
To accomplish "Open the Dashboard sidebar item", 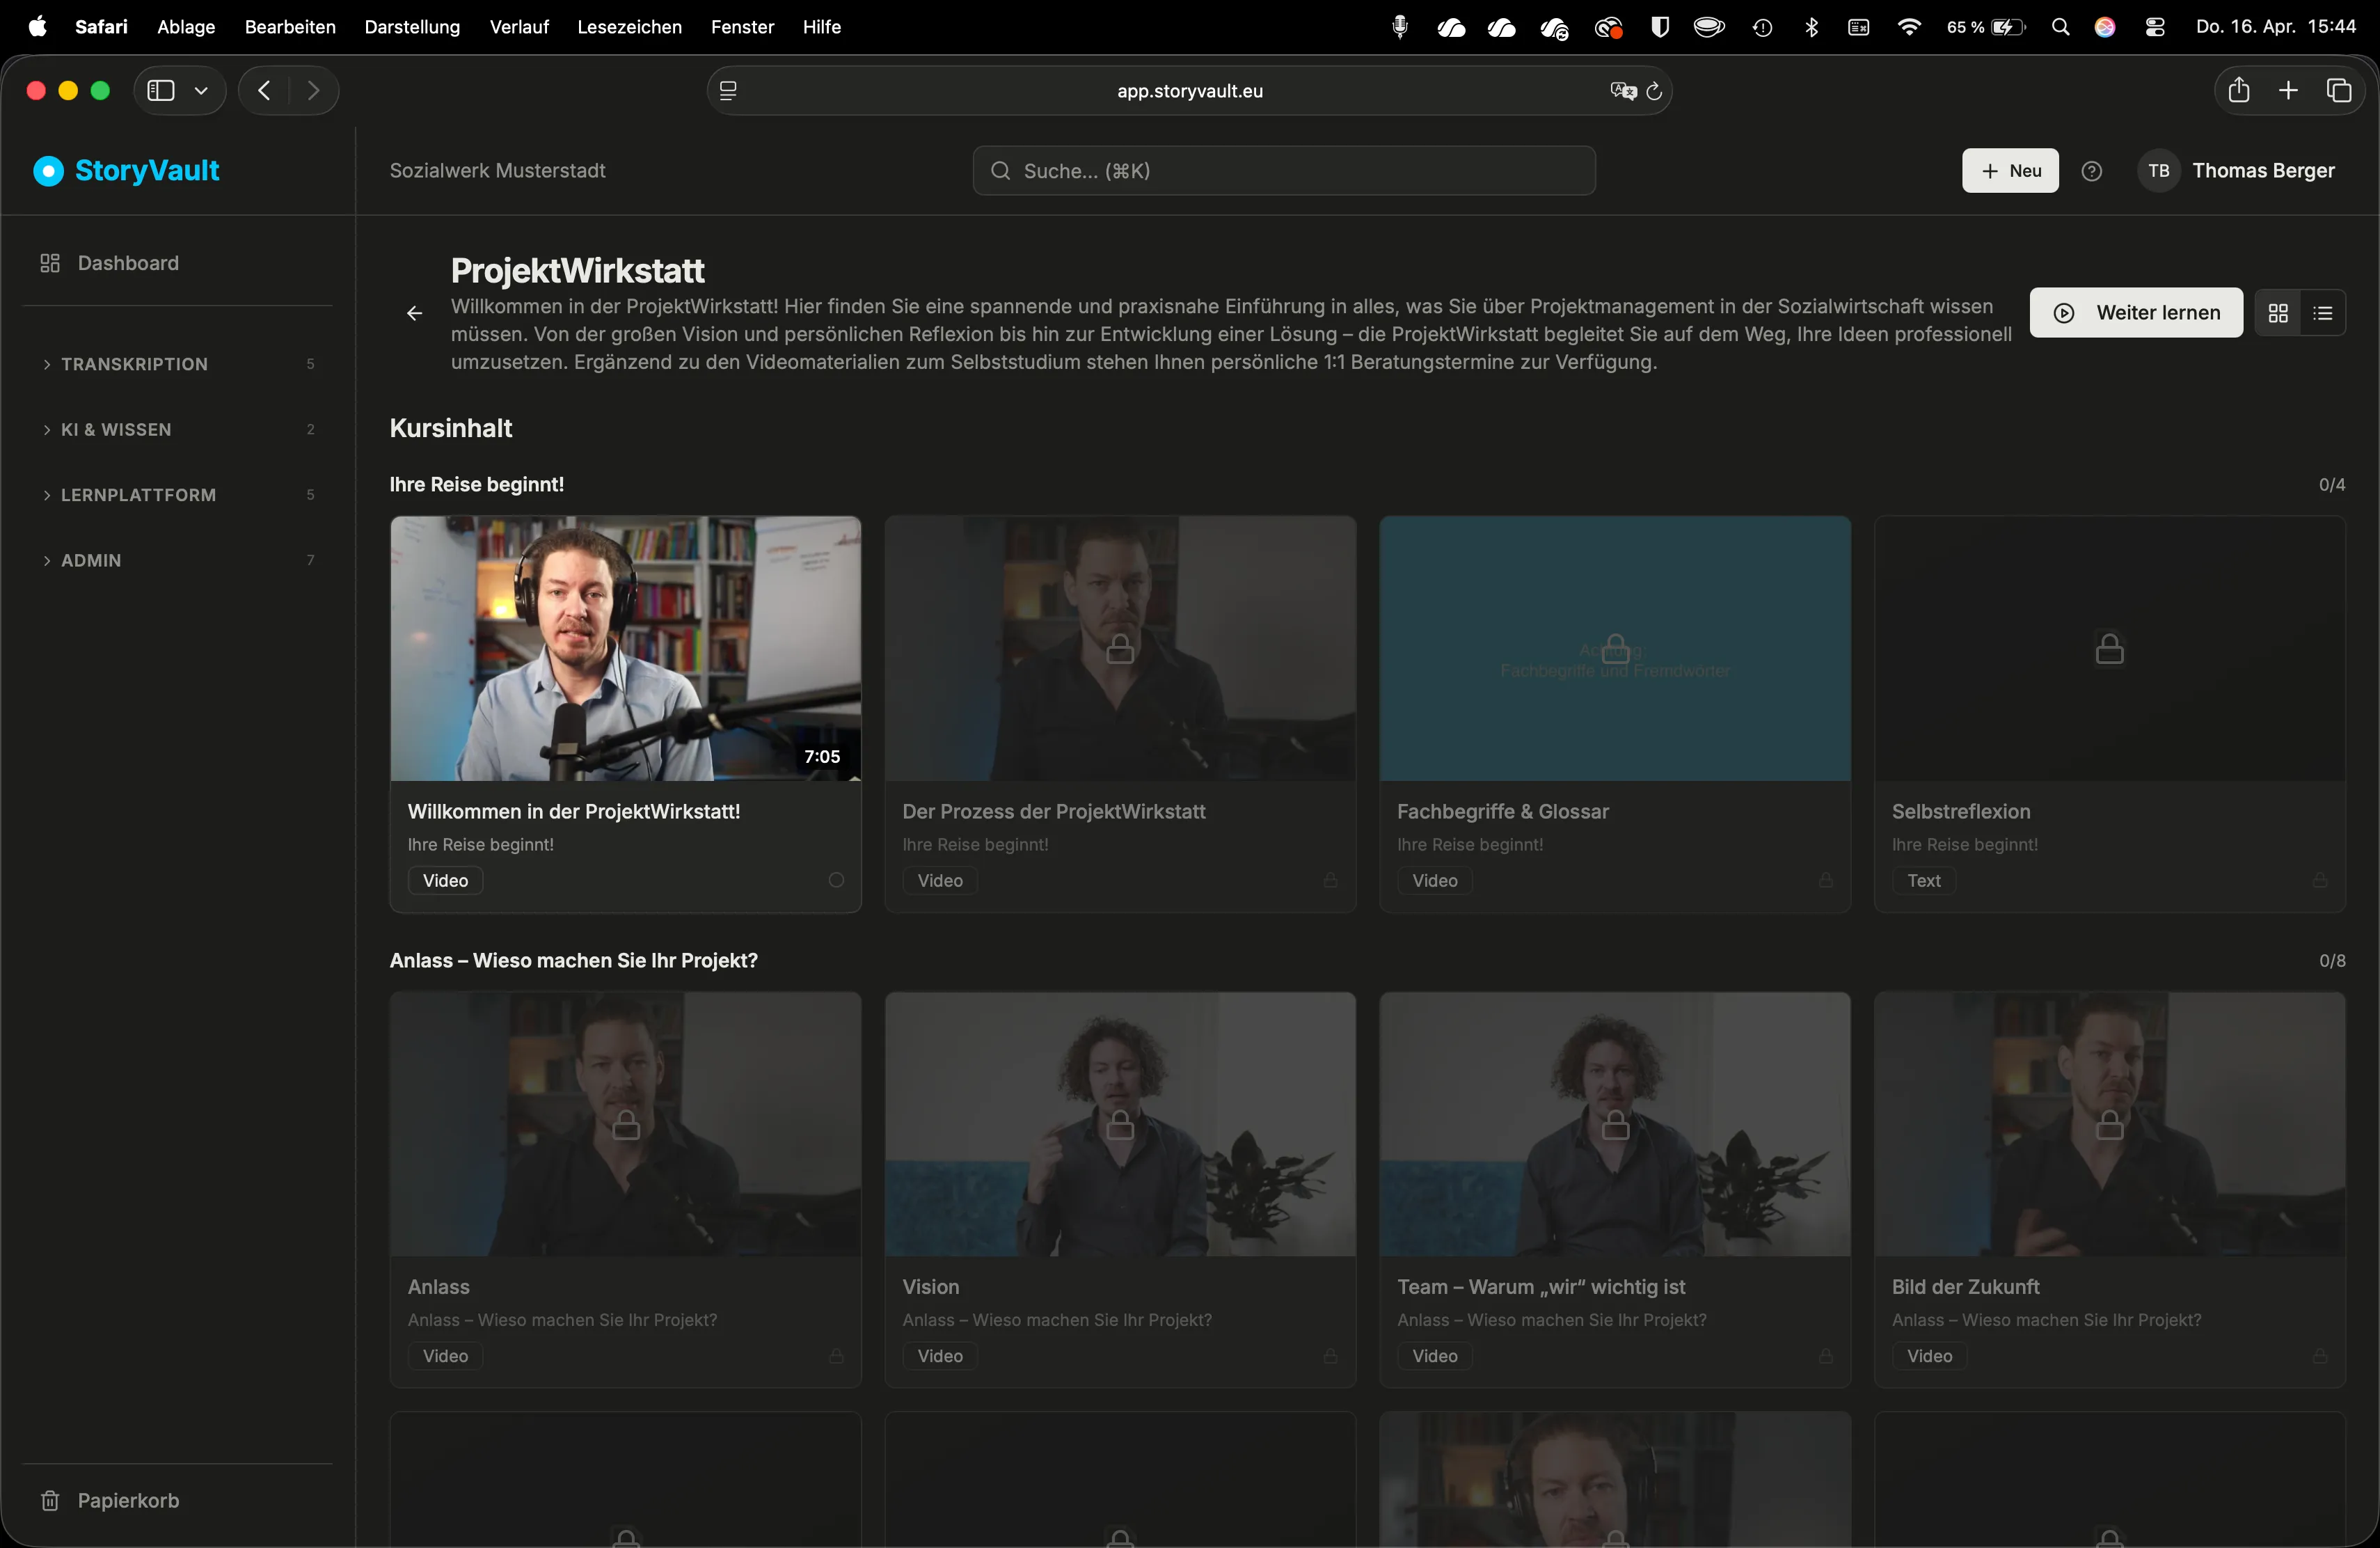I will [x=109, y=263].
